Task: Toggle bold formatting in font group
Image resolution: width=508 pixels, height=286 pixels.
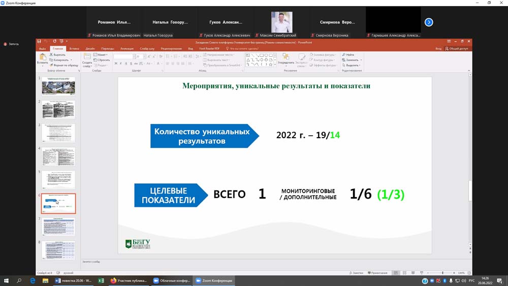Action: coord(116,63)
